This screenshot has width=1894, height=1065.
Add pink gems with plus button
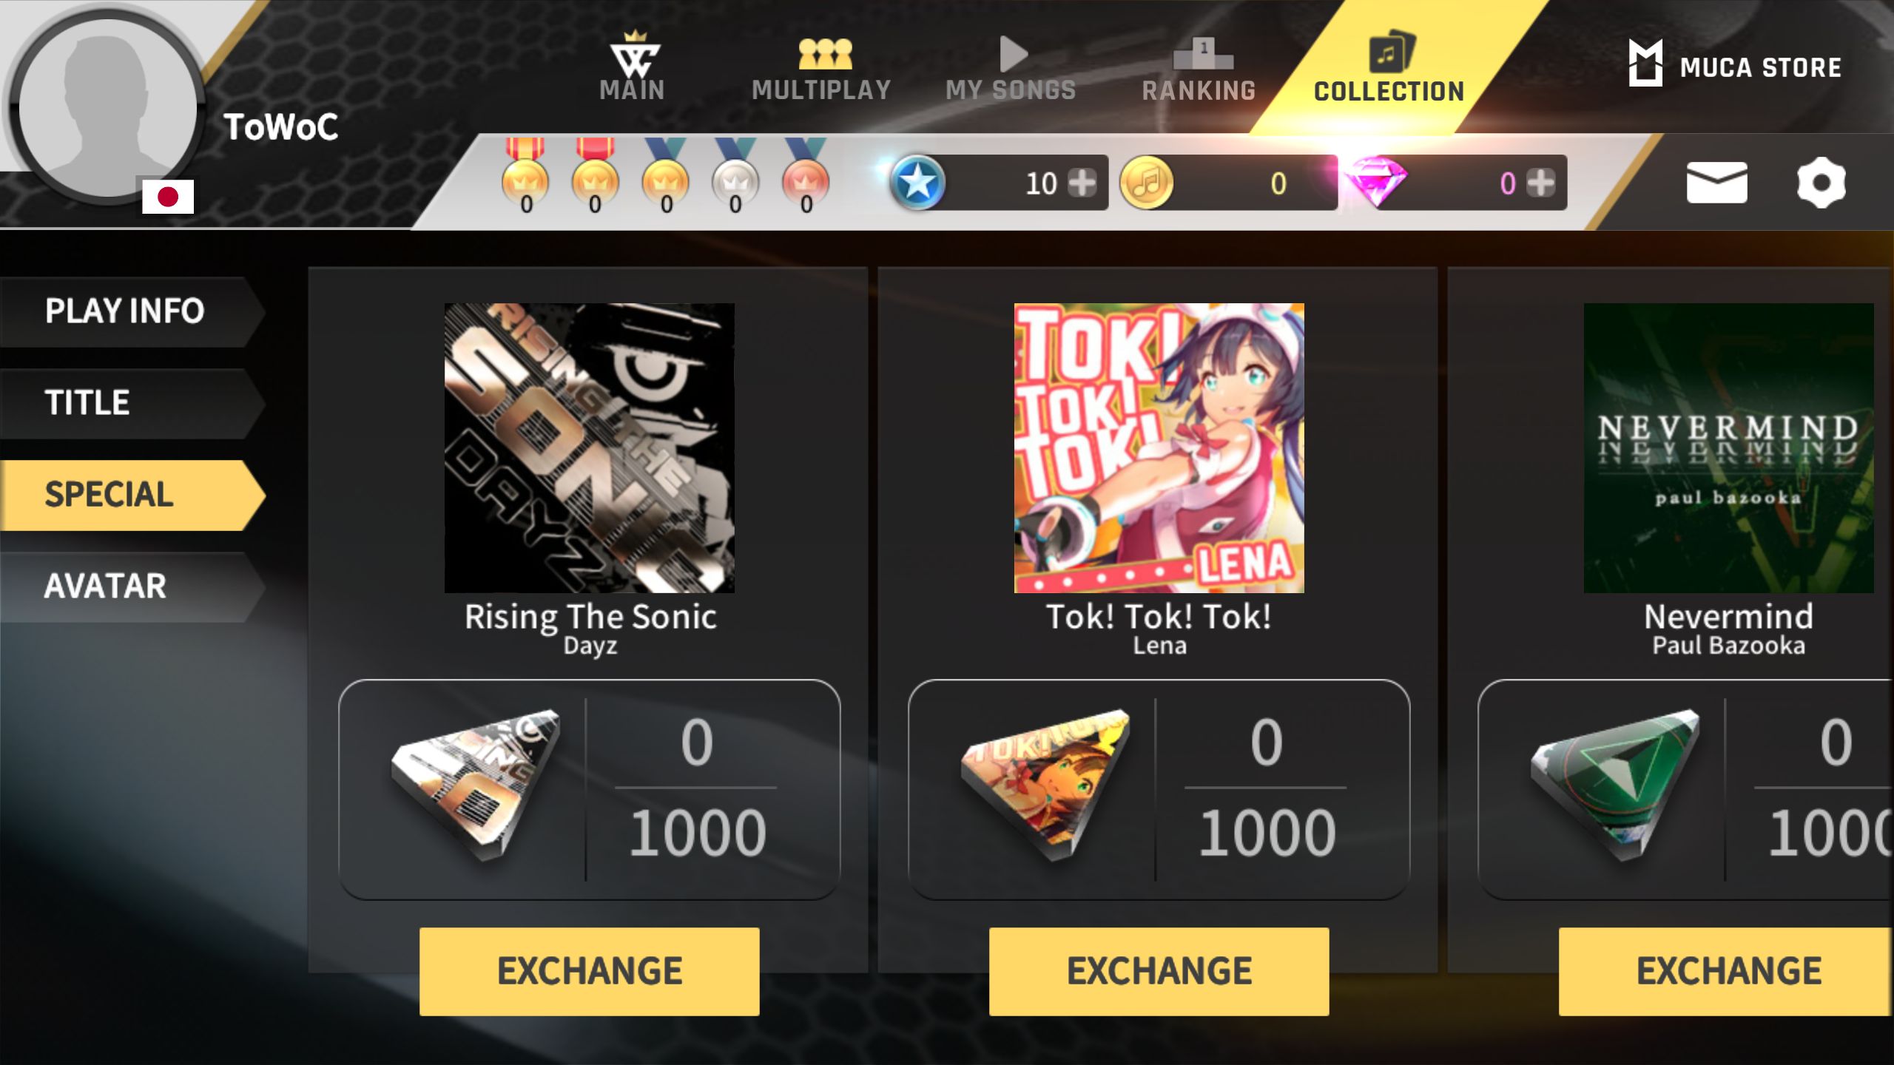[x=1540, y=183]
